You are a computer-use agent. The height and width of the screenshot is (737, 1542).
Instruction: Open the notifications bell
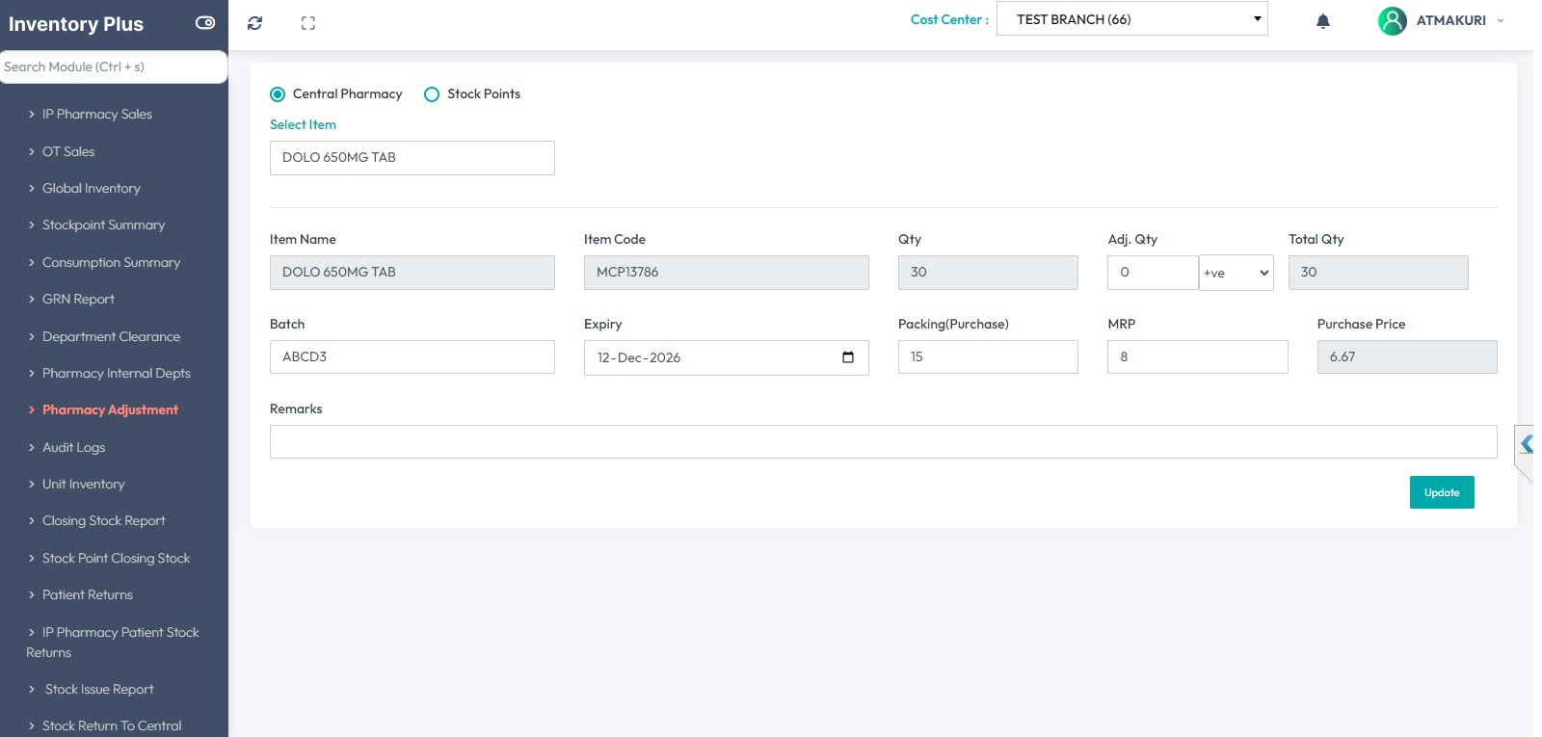[1323, 21]
